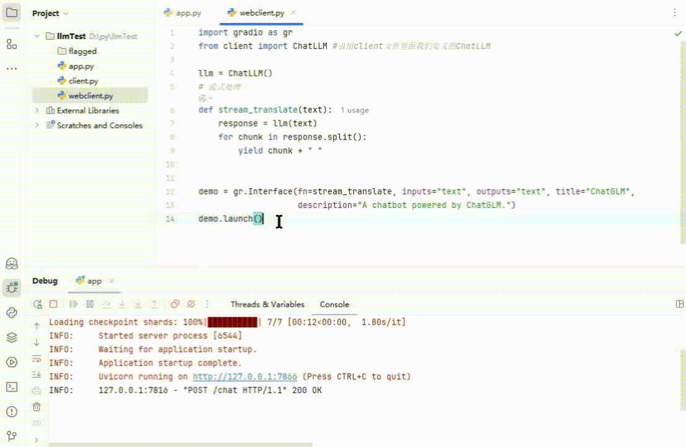Print the console output
686x447 pixels.
37,391
